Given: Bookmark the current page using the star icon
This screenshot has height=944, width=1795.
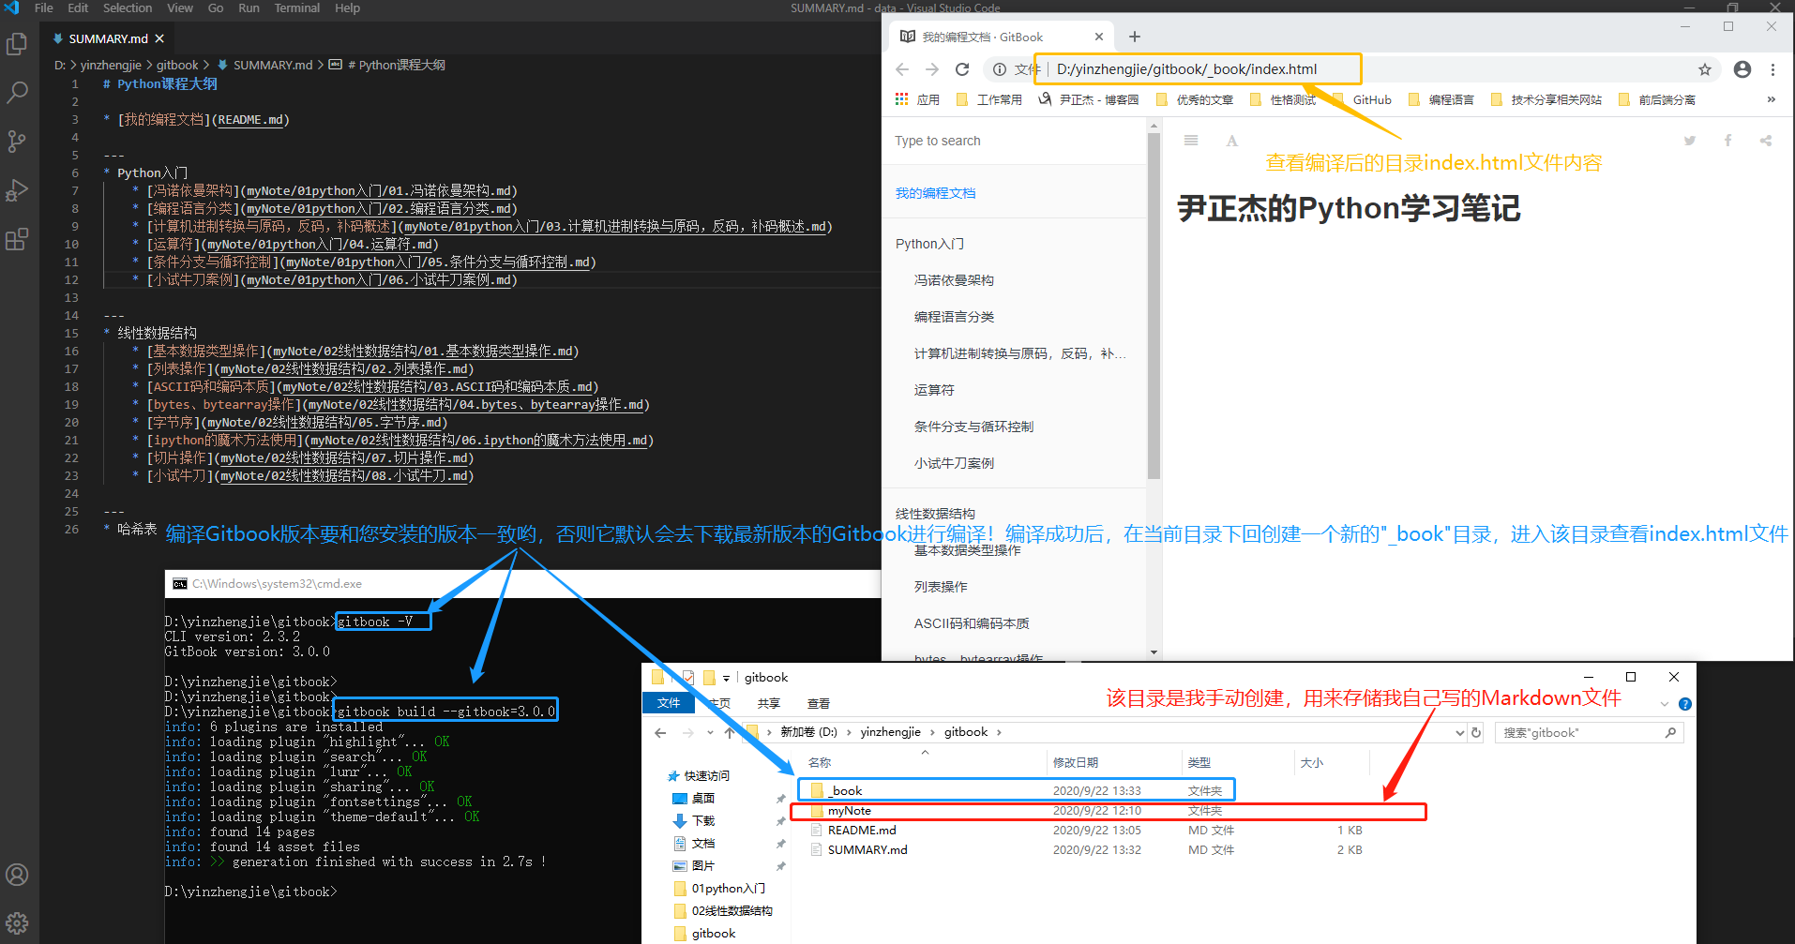Looking at the screenshot, I should [x=1704, y=68].
